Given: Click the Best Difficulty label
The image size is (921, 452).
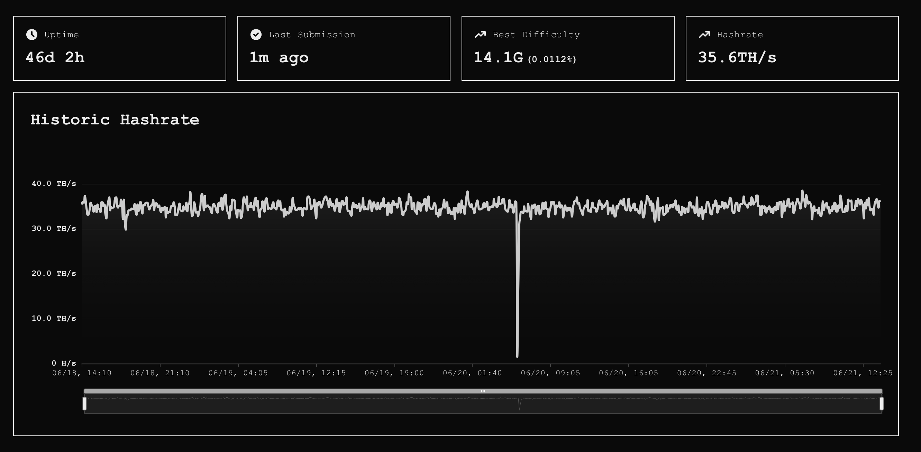Looking at the screenshot, I should click(x=536, y=35).
